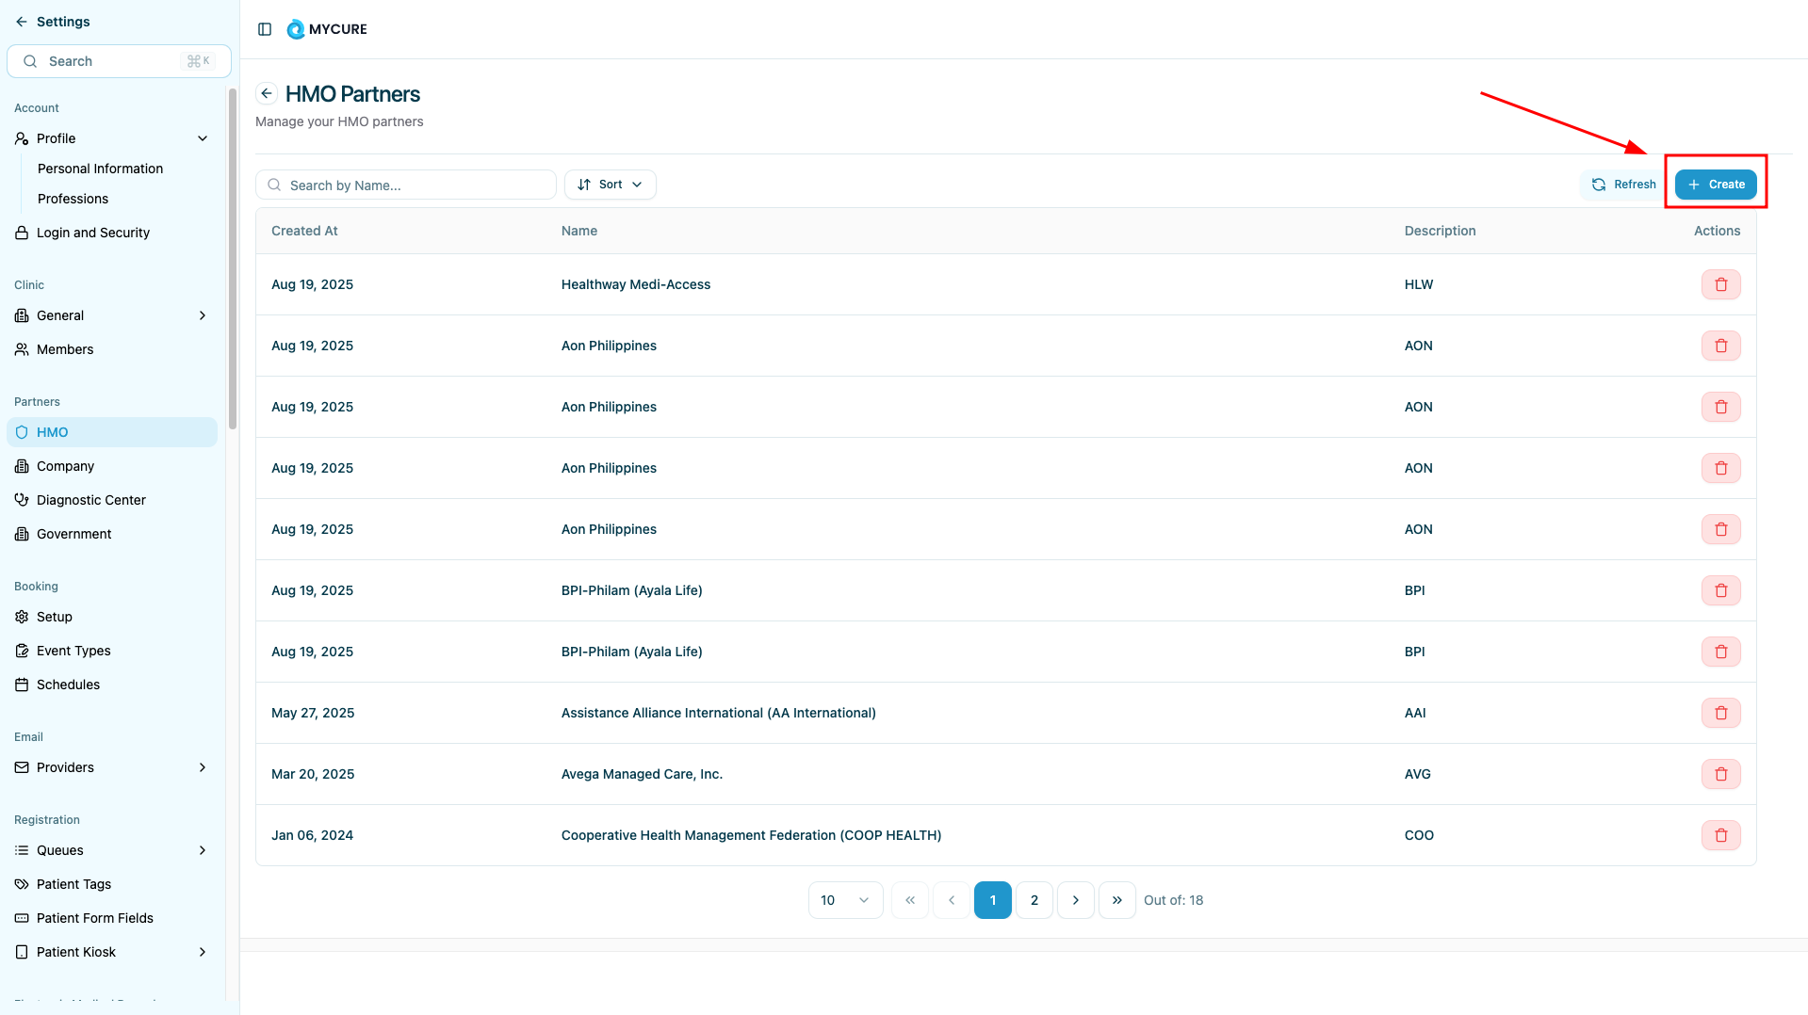Focus the Search by Name field
The image size is (1808, 1015).
click(x=415, y=185)
